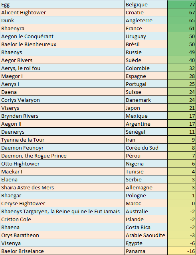Click the Danemark cell
Image resolution: width=196 pixels, height=255 pixels.
pos(146,100)
